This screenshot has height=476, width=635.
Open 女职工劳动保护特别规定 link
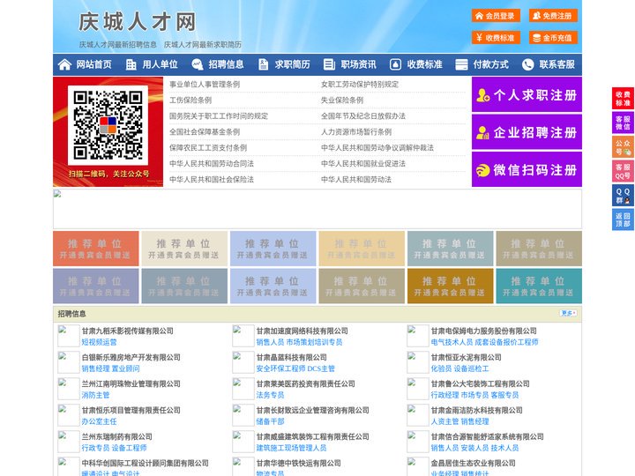coord(360,85)
